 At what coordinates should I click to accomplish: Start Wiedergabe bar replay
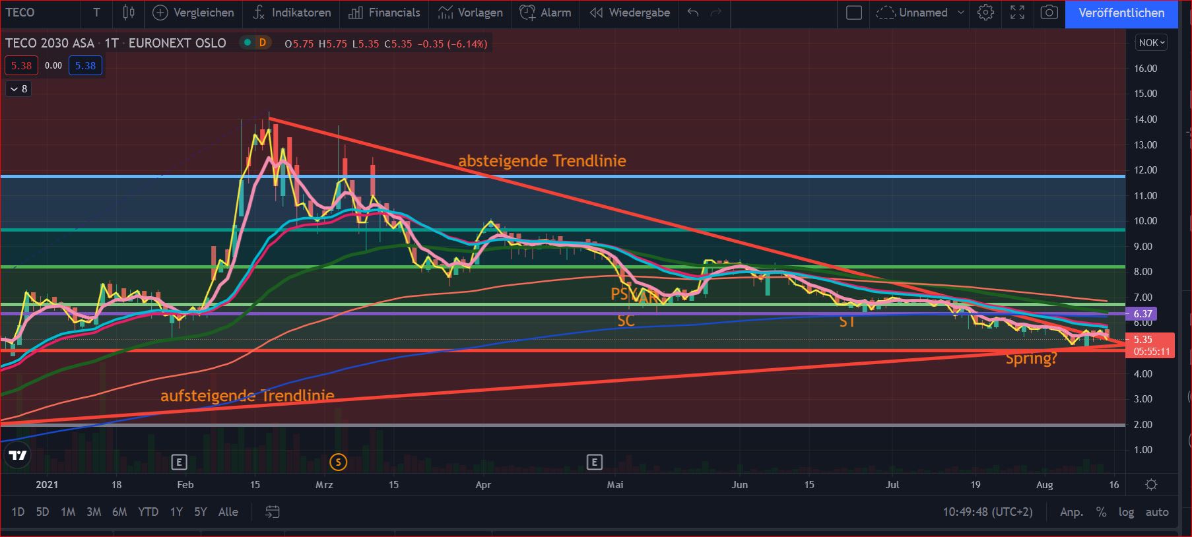point(630,13)
